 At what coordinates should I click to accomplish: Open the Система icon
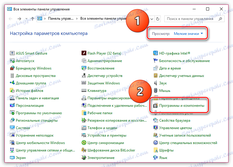[x=12, y=128]
